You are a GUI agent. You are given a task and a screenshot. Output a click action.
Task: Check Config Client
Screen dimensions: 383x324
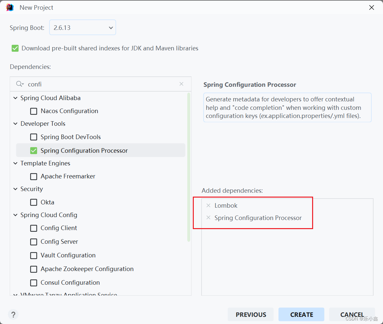(34, 228)
